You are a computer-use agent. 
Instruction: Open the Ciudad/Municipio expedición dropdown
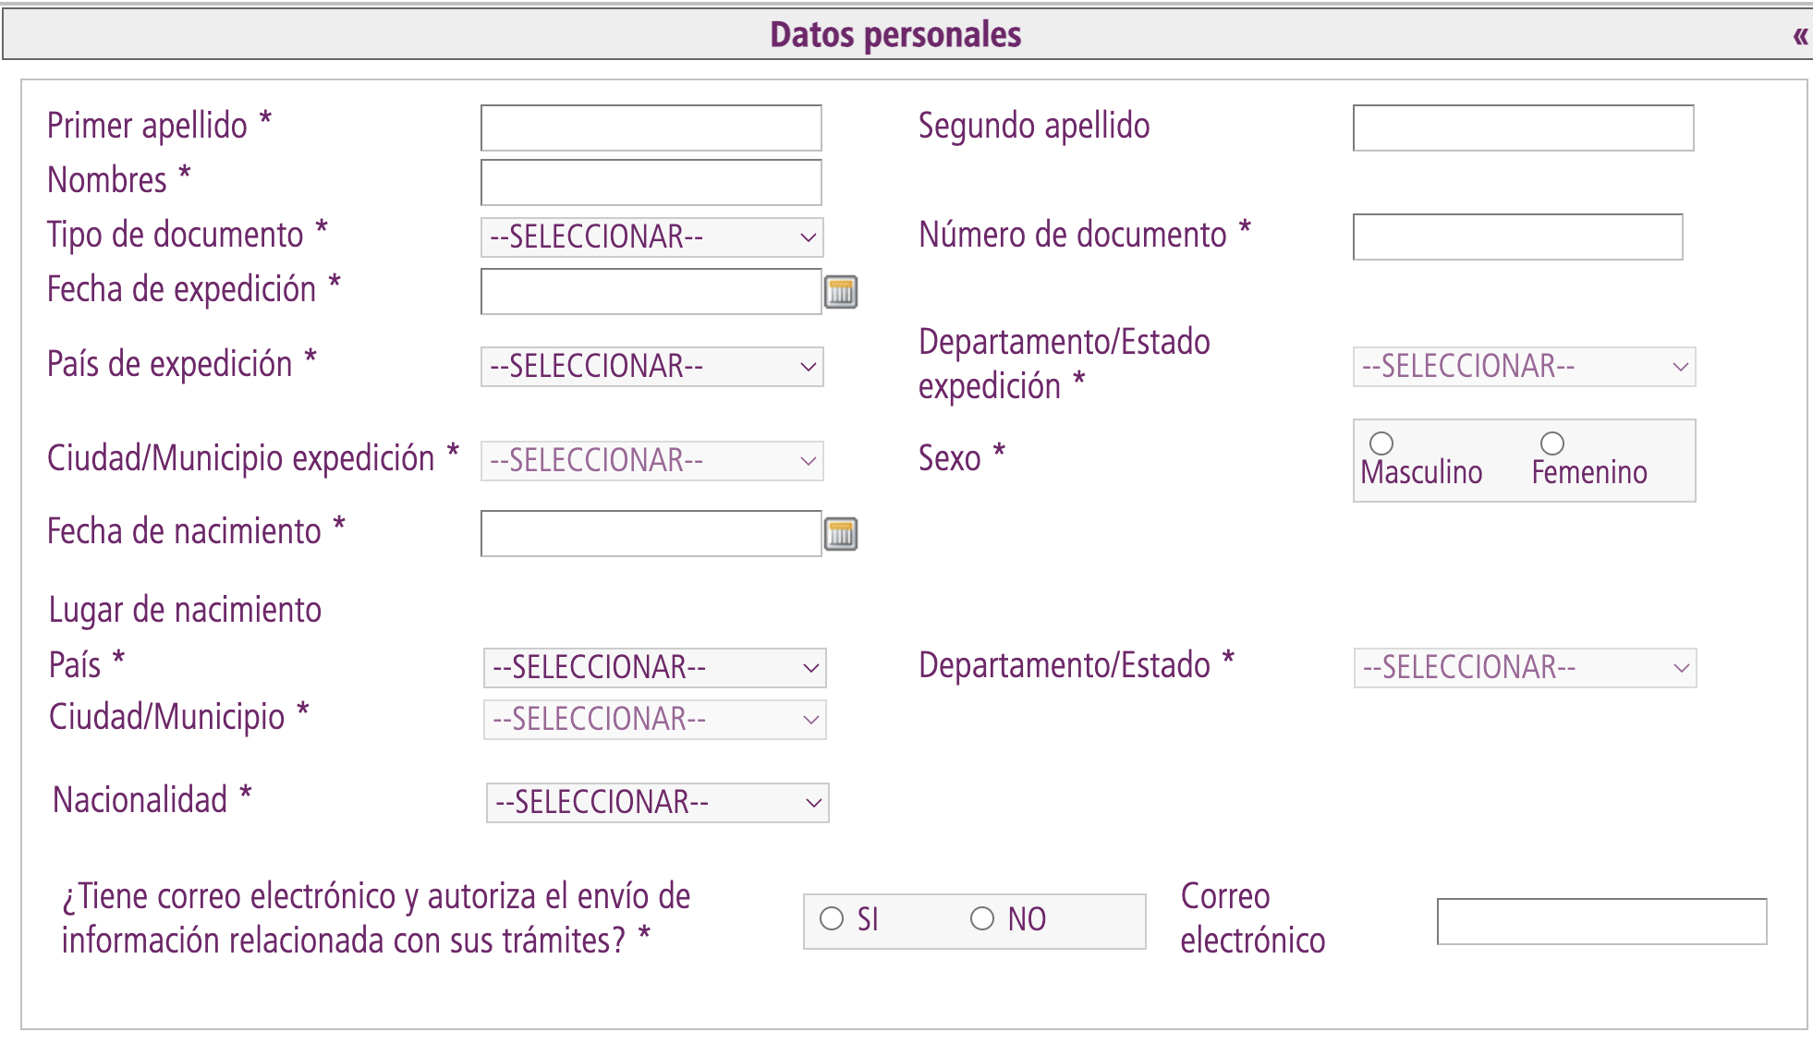tap(650, 459)
